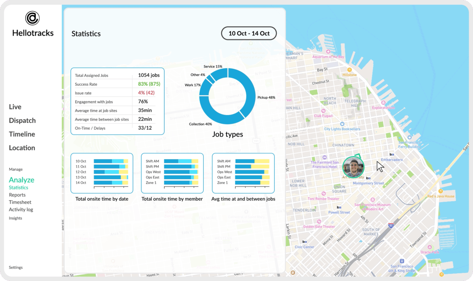The width and height of the screenshot is (473, 281).
Task: Expand the Analyze menu section
Action: coord(22,180)
